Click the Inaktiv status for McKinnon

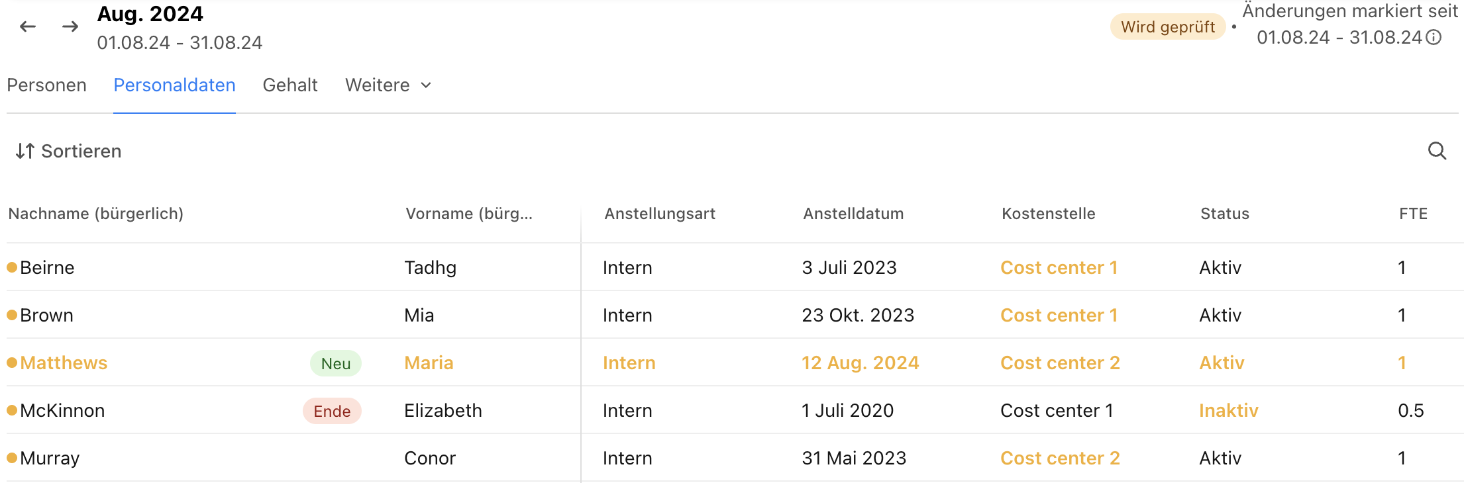coord(1229,410)
